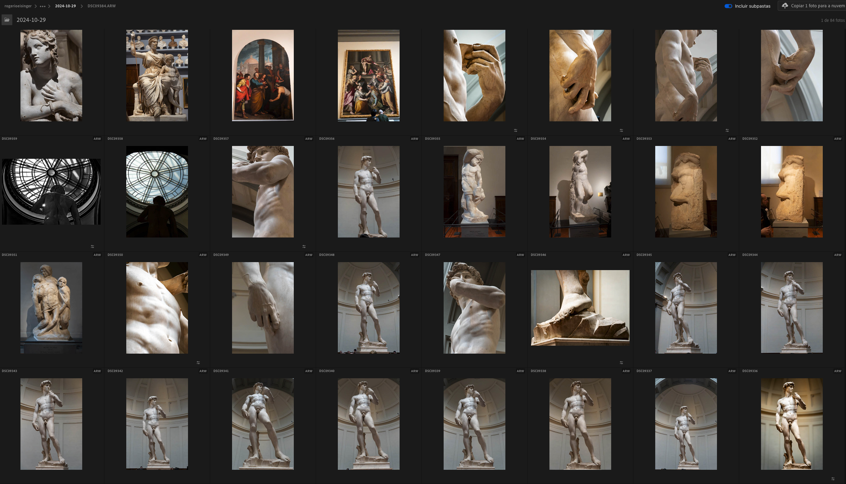This screenshot has width=846, height=484.
Task: Expand the breadcrumb ellipsis path menu
Action: coord(43,6)
